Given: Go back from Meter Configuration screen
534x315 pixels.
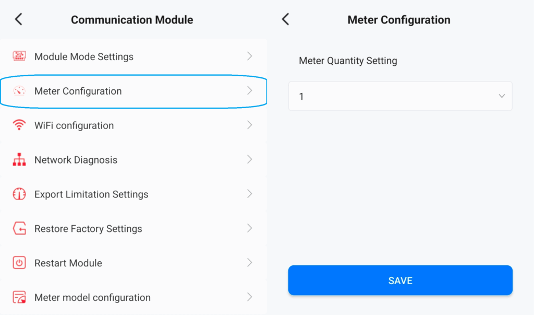Looking at the screenshot, I should [x=285, y=20].
